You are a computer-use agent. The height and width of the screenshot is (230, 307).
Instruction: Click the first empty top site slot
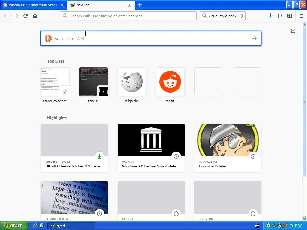(x=209, y=82)
